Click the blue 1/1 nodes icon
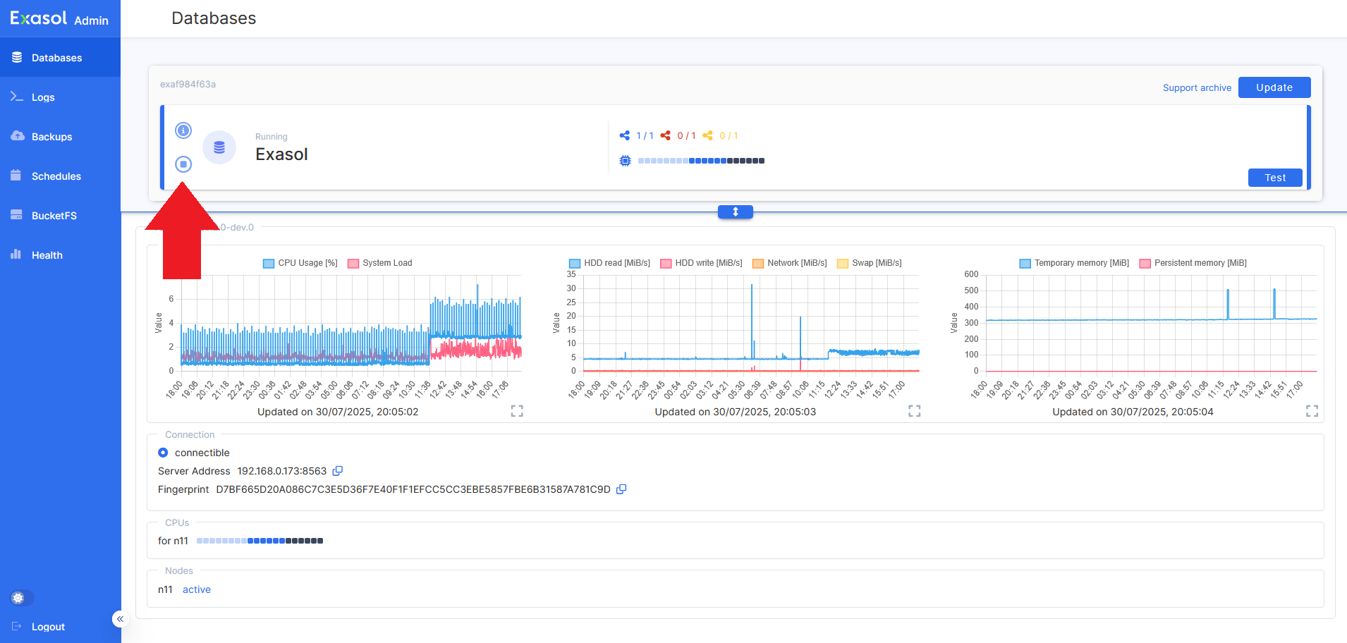 coord(625,135)
